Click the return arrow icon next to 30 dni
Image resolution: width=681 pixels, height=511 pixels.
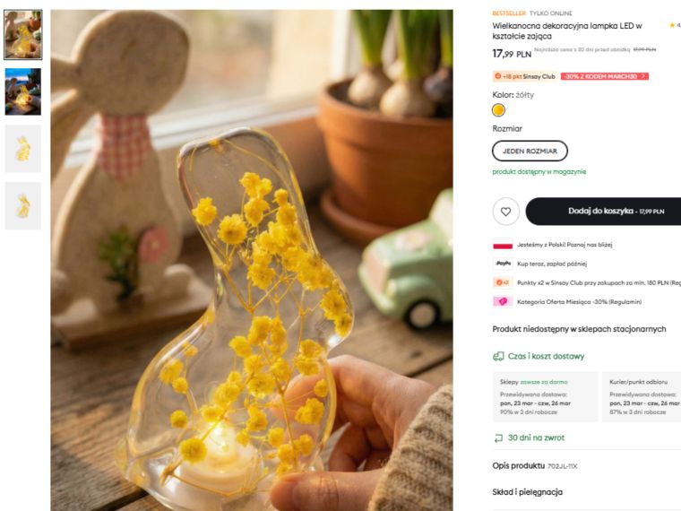pyautogui.click(x=498, y=438)
